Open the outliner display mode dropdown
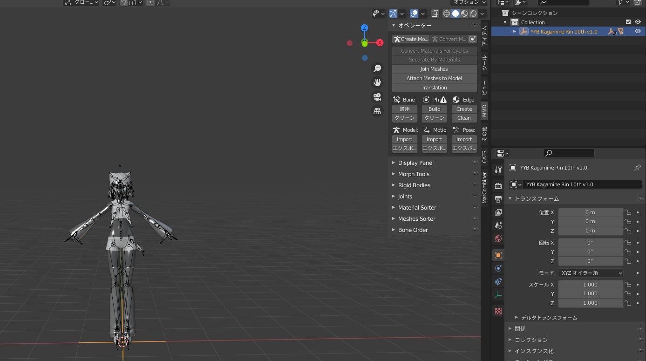Viewport: 646px width, 361px height. 503,2
